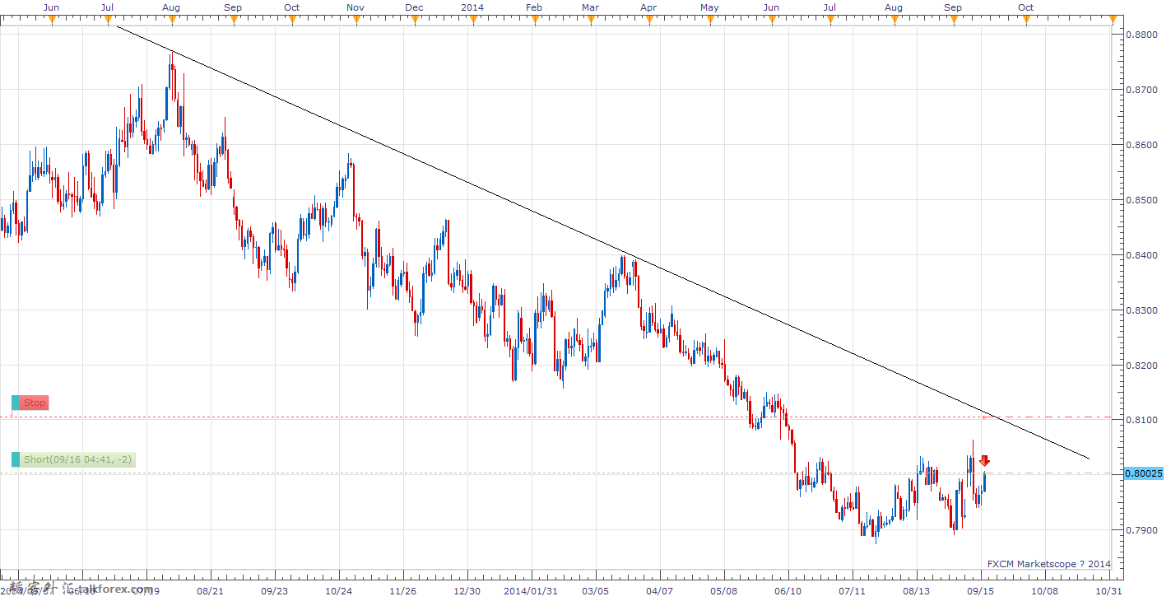The width and height of the screenshot is (1171, 601).
Task: Click the 2014 year label on the top timeline
Action: [x=472, y=7]
